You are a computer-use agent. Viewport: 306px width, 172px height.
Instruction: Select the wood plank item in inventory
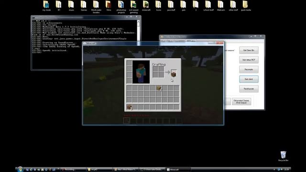[x=159, y=88]
